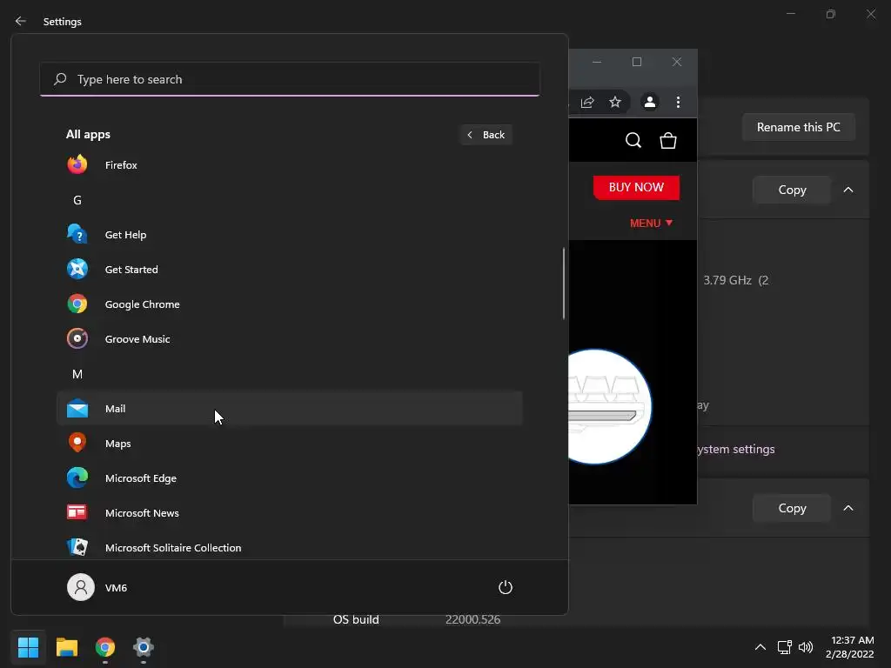Expand the MENU dropdown on the website

pyautogui.click(x=651, y=224)
